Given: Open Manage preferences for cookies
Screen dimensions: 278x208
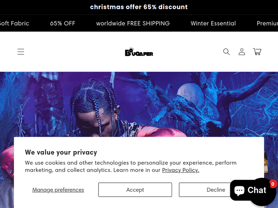Looking at the screenshot, I should pyautogui.click(x=58, y=190).
